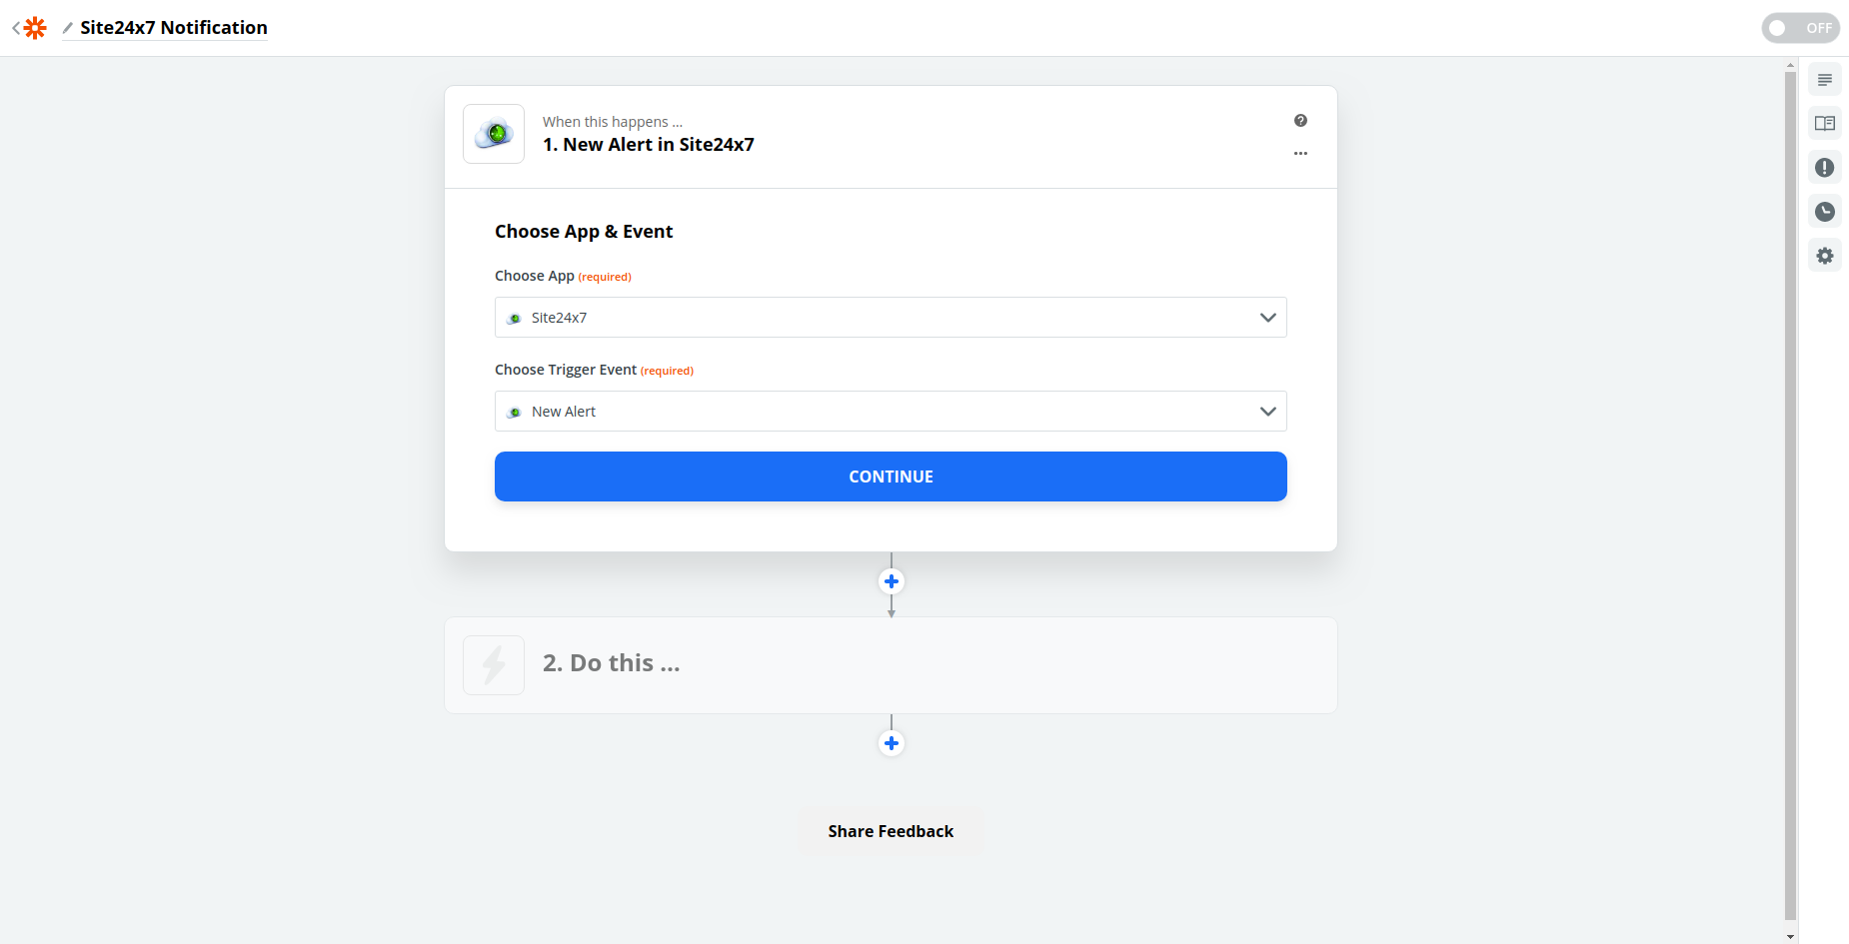Add a step between trigger and action
Viewport: 1849px width, 944px height.
[892, 581]
